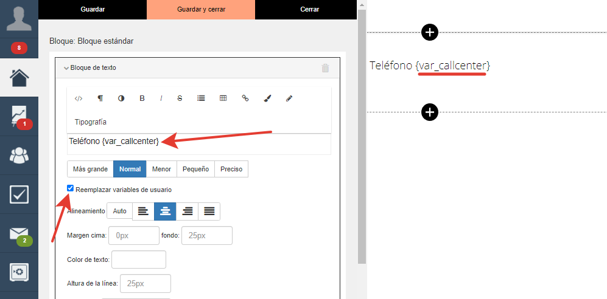
Task: Open the tasks checkmark icon in sidebar
Action: click(19, 194)
